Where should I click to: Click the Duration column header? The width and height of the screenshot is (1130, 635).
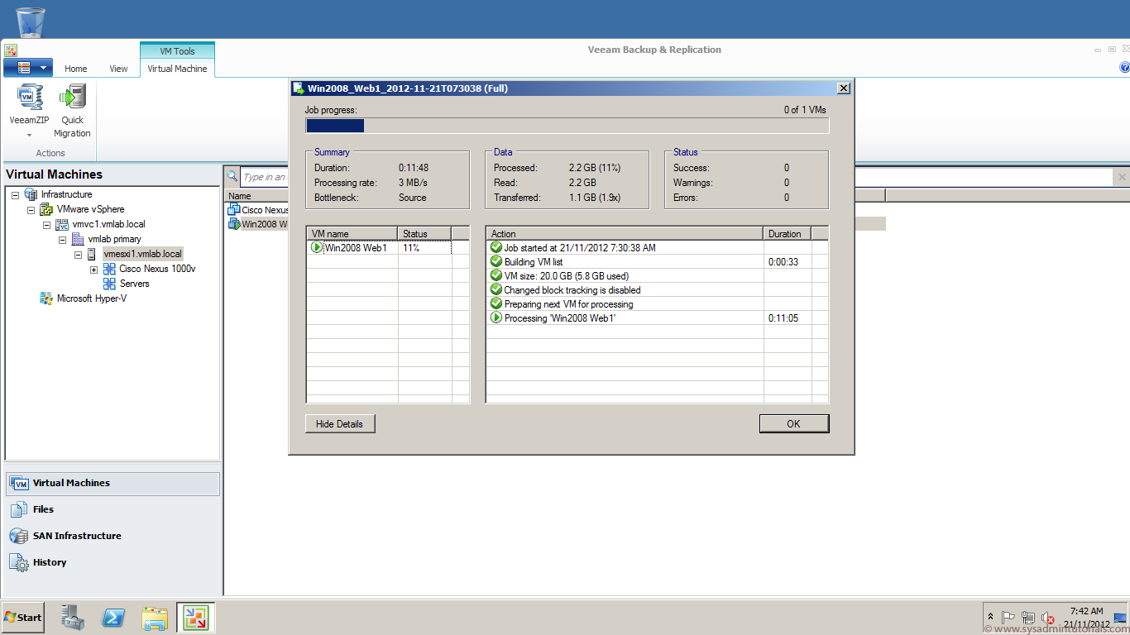point(787,234)
